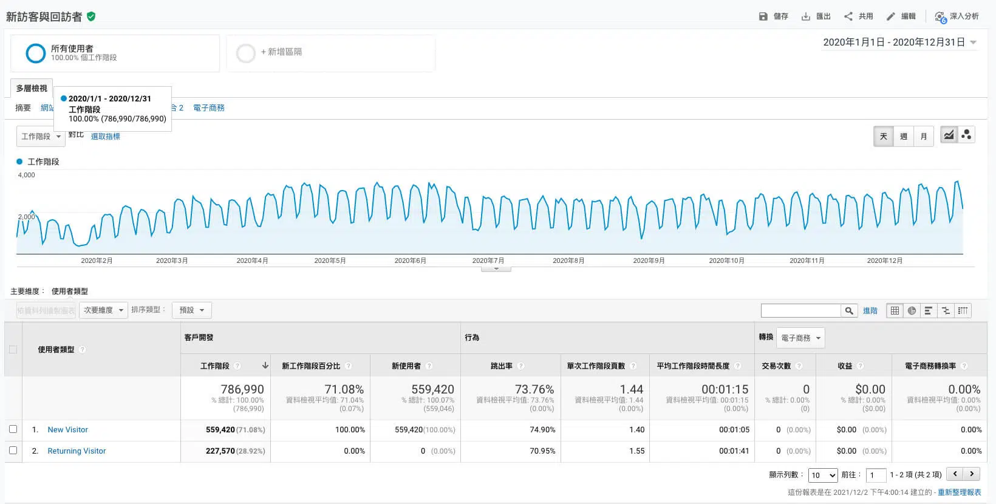Click the 編輯 pencil icon
The image size is (996, 504).
point(891,16)
